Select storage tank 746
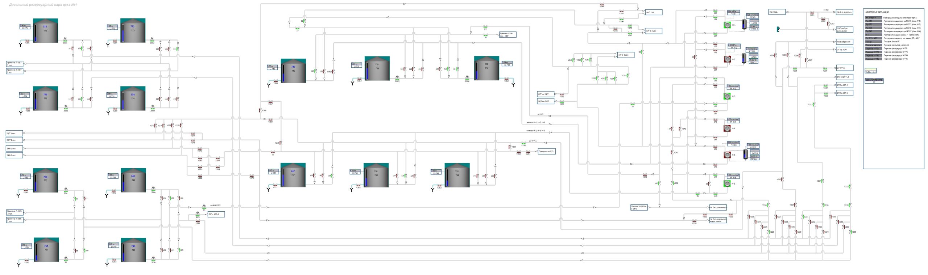The width and height of the screenshot is (928, 275). [x=376, y=175]
